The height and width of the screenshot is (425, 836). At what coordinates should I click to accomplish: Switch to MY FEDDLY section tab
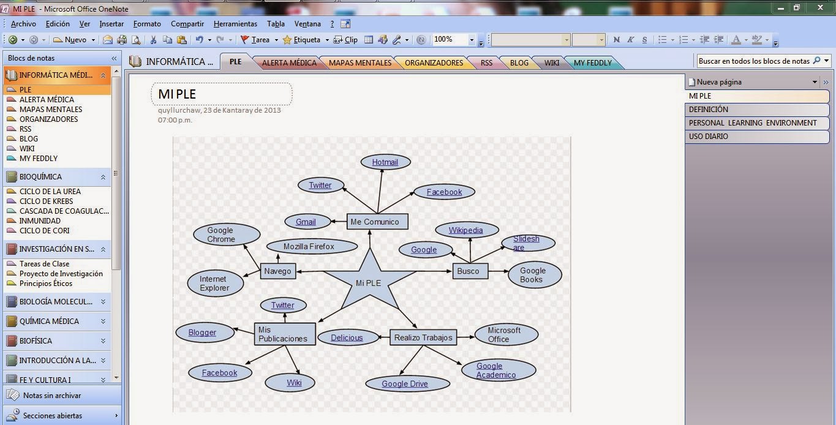[x=593, y=62]
